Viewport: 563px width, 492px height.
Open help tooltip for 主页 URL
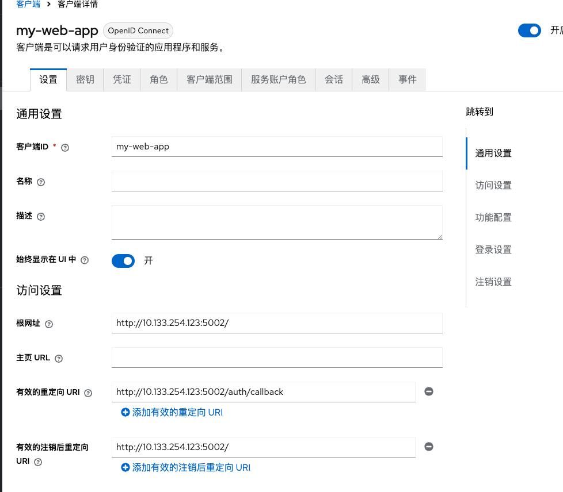click(58, 358)
